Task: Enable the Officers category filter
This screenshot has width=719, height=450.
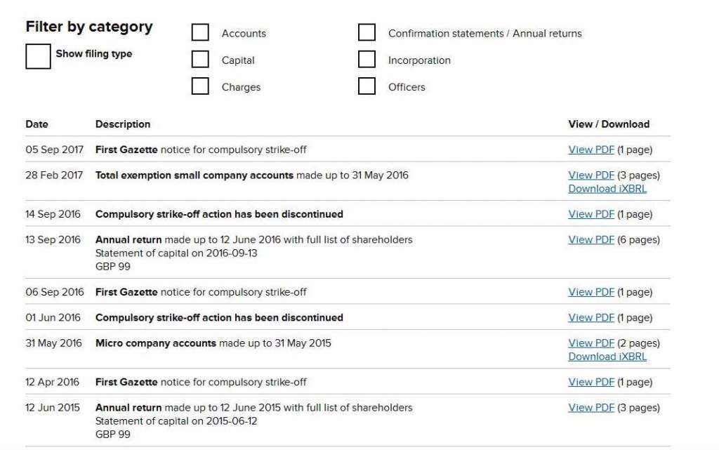Action: [367, 86]
